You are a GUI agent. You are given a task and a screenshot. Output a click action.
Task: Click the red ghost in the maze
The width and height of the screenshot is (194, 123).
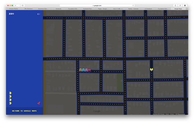(89, 70)
